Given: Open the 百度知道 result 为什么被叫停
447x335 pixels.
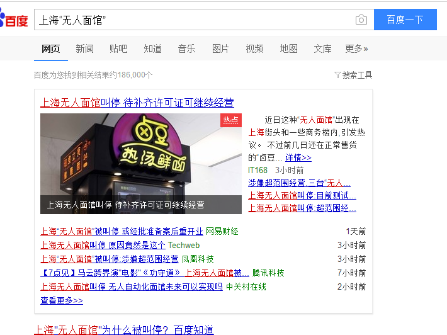Looking at the screenshot, I should click(124, 330).
